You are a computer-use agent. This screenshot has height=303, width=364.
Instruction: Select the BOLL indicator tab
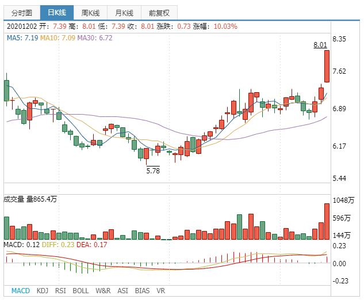point(81,291)
